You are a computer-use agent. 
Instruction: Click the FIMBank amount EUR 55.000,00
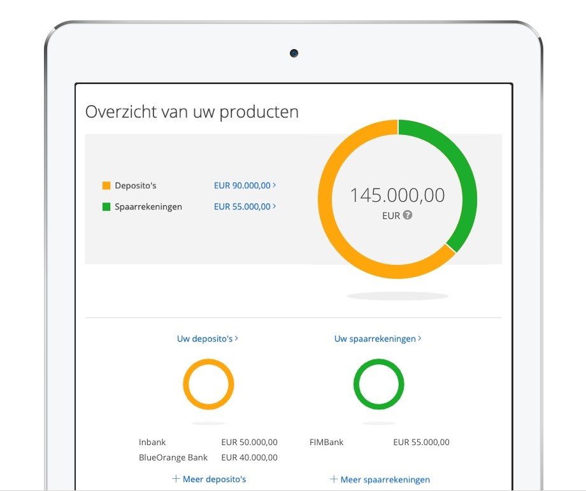(x=421, y=442)
